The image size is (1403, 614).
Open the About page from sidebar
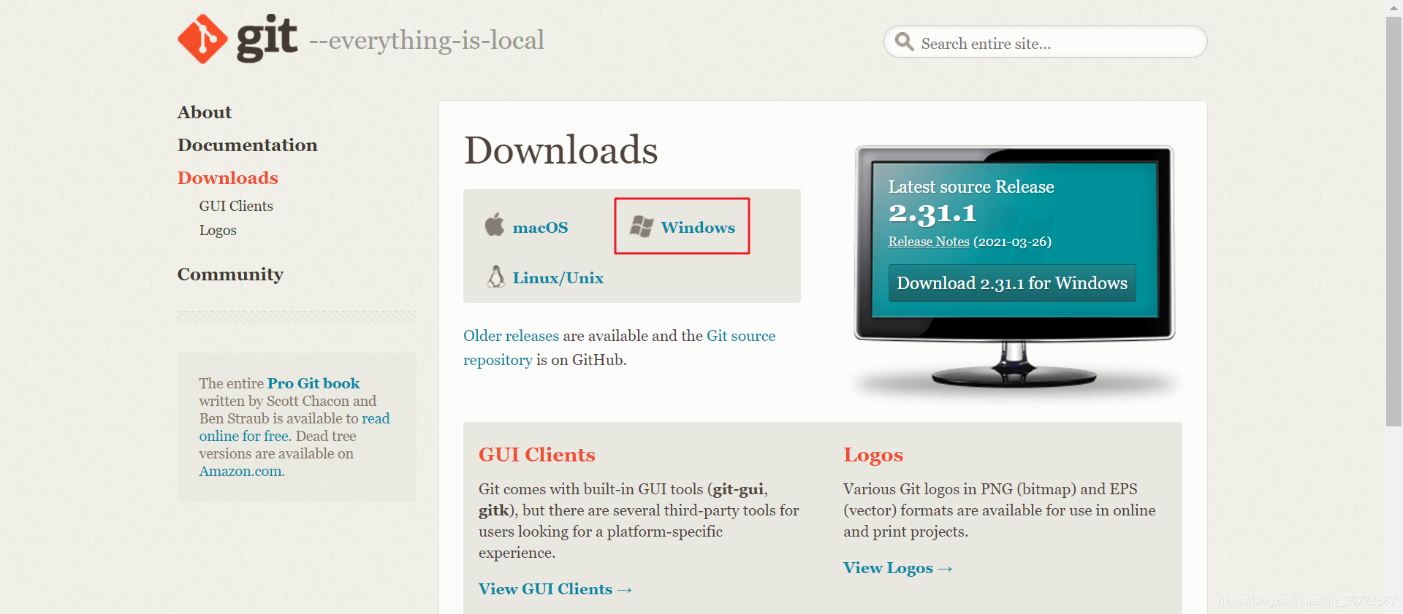point(205,112)
